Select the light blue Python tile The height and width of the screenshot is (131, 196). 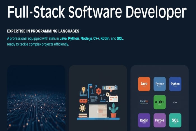(x=160, y=84)
